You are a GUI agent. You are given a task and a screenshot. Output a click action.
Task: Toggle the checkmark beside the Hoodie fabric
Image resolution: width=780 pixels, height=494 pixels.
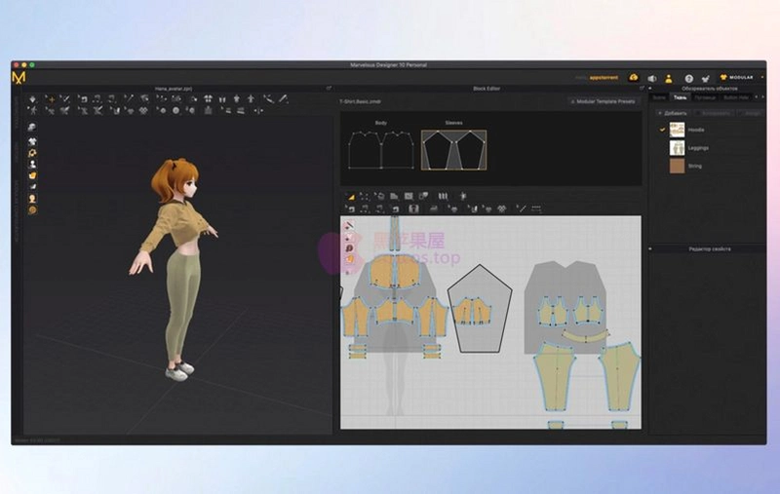(662, 130)
